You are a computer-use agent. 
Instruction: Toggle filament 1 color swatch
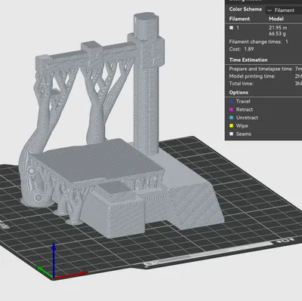point(231,28)
